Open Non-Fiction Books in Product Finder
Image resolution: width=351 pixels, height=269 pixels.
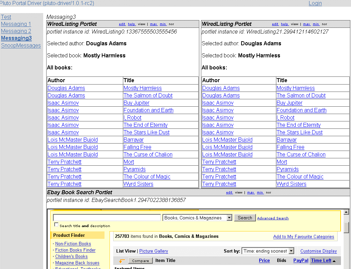coord(73,244)
